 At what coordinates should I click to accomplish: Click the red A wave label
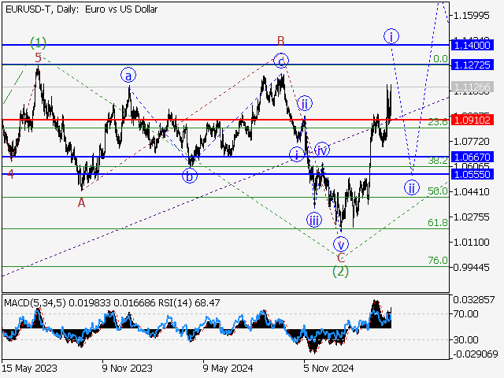pos(81,202)
